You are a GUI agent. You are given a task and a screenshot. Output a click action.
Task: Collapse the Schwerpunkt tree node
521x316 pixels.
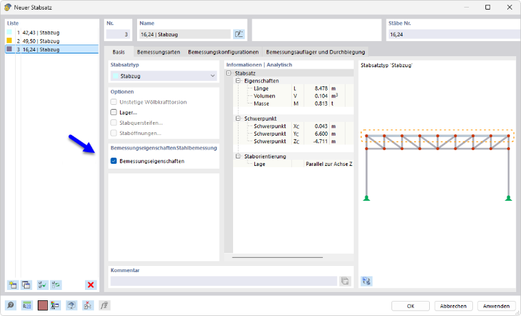(238, 119)
